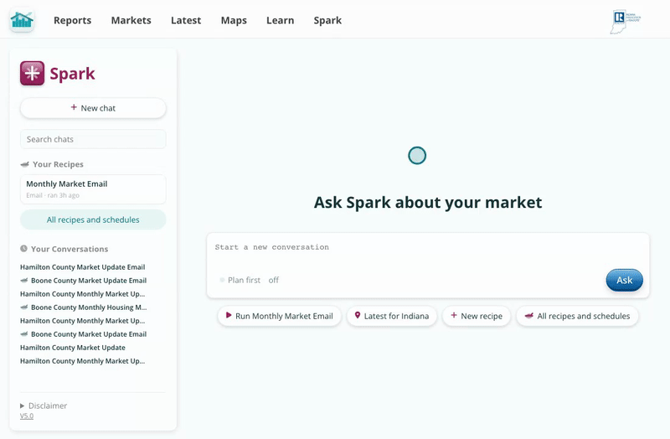Open the Learn nav item
Viewport: 670px width, 439px height.
point(281,20)
